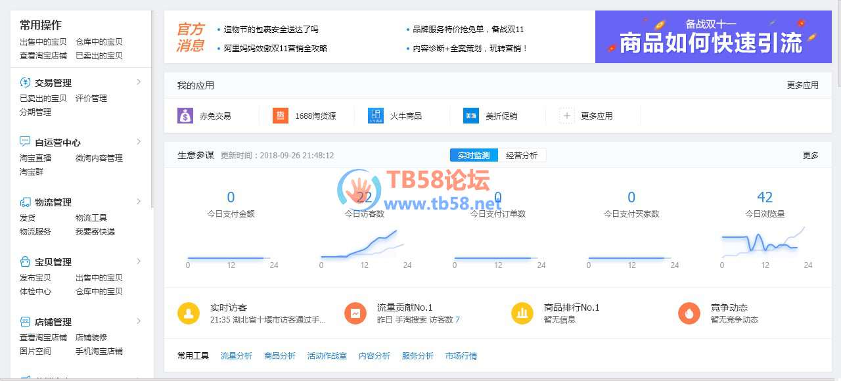Select the 常用工具 tab
The height and width of the screenshot is (381, 841).
point(193,355)
